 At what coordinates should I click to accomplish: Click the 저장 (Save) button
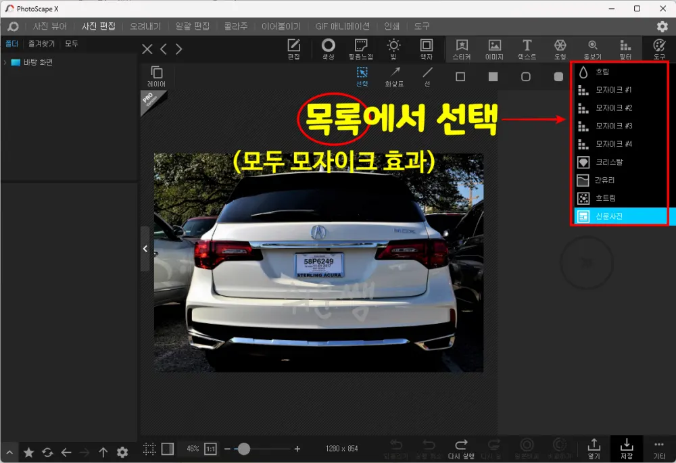(x=626, y=448)
